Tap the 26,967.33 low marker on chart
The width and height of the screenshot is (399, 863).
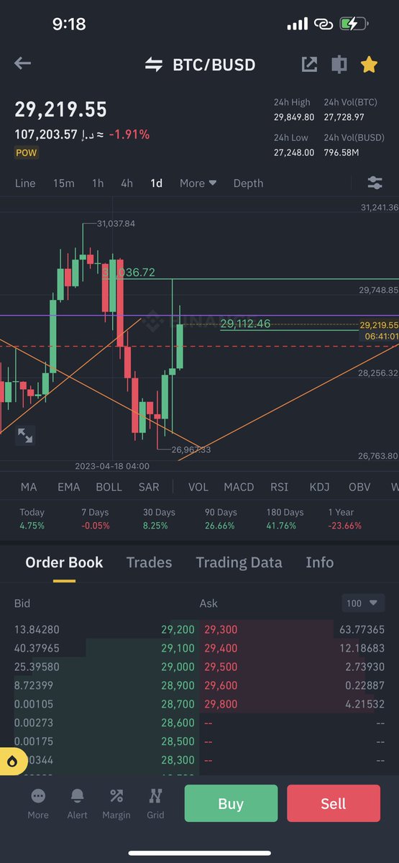coord(191,449)
